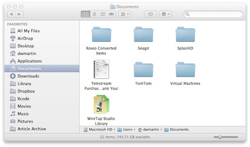Switch to column view
Viewport: 250px width, 147px height.
103,14
